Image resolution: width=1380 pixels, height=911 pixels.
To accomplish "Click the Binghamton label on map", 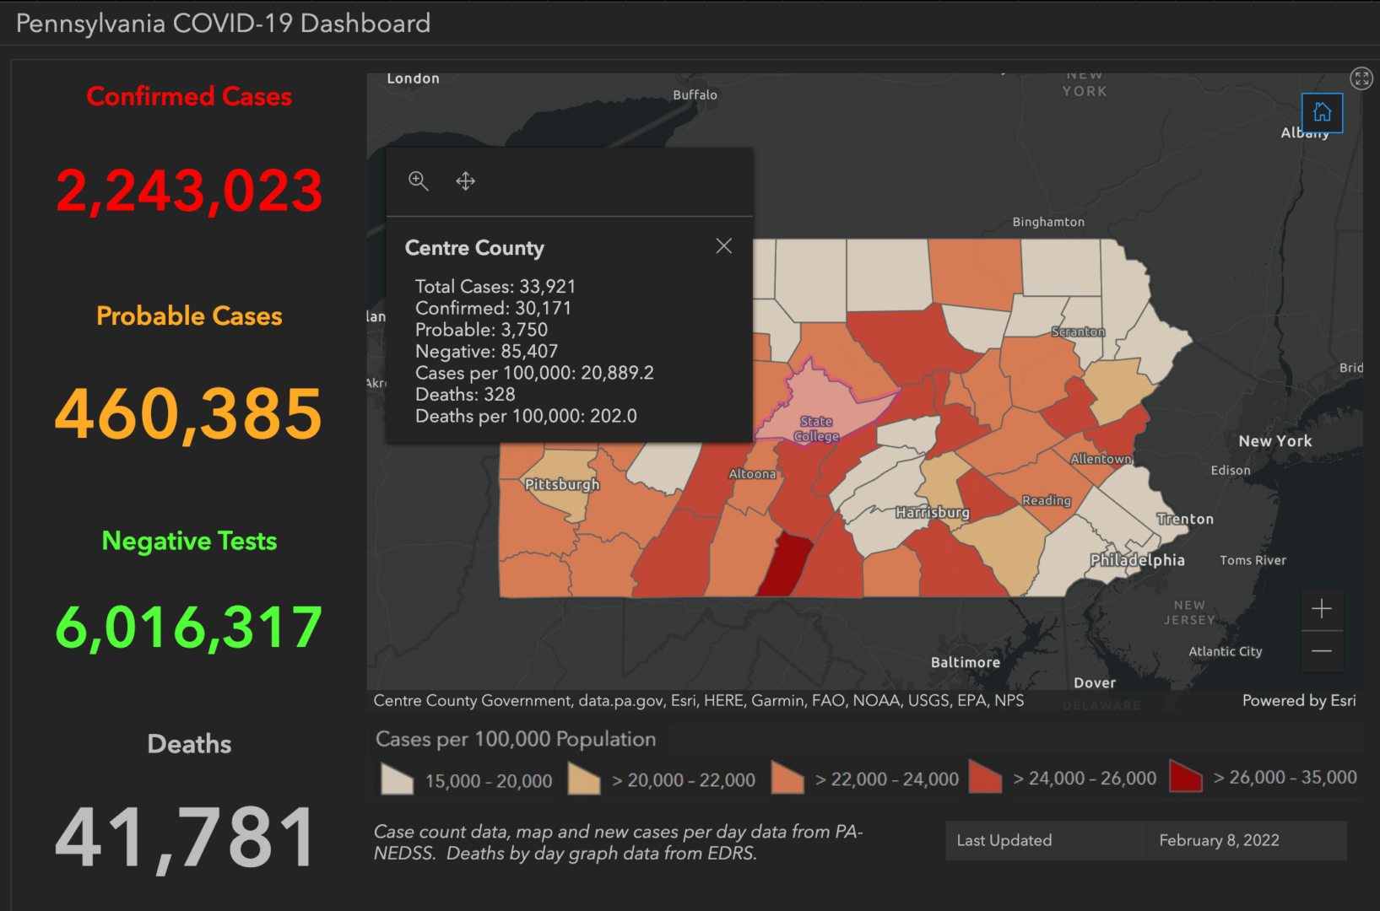I will coord(1048,222).
